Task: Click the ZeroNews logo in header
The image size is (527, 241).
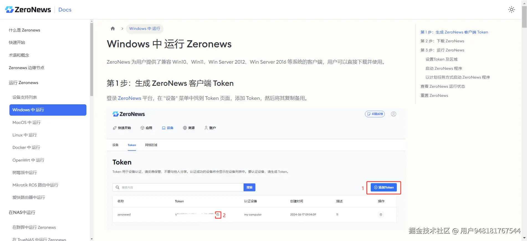Action: (28, 10)
